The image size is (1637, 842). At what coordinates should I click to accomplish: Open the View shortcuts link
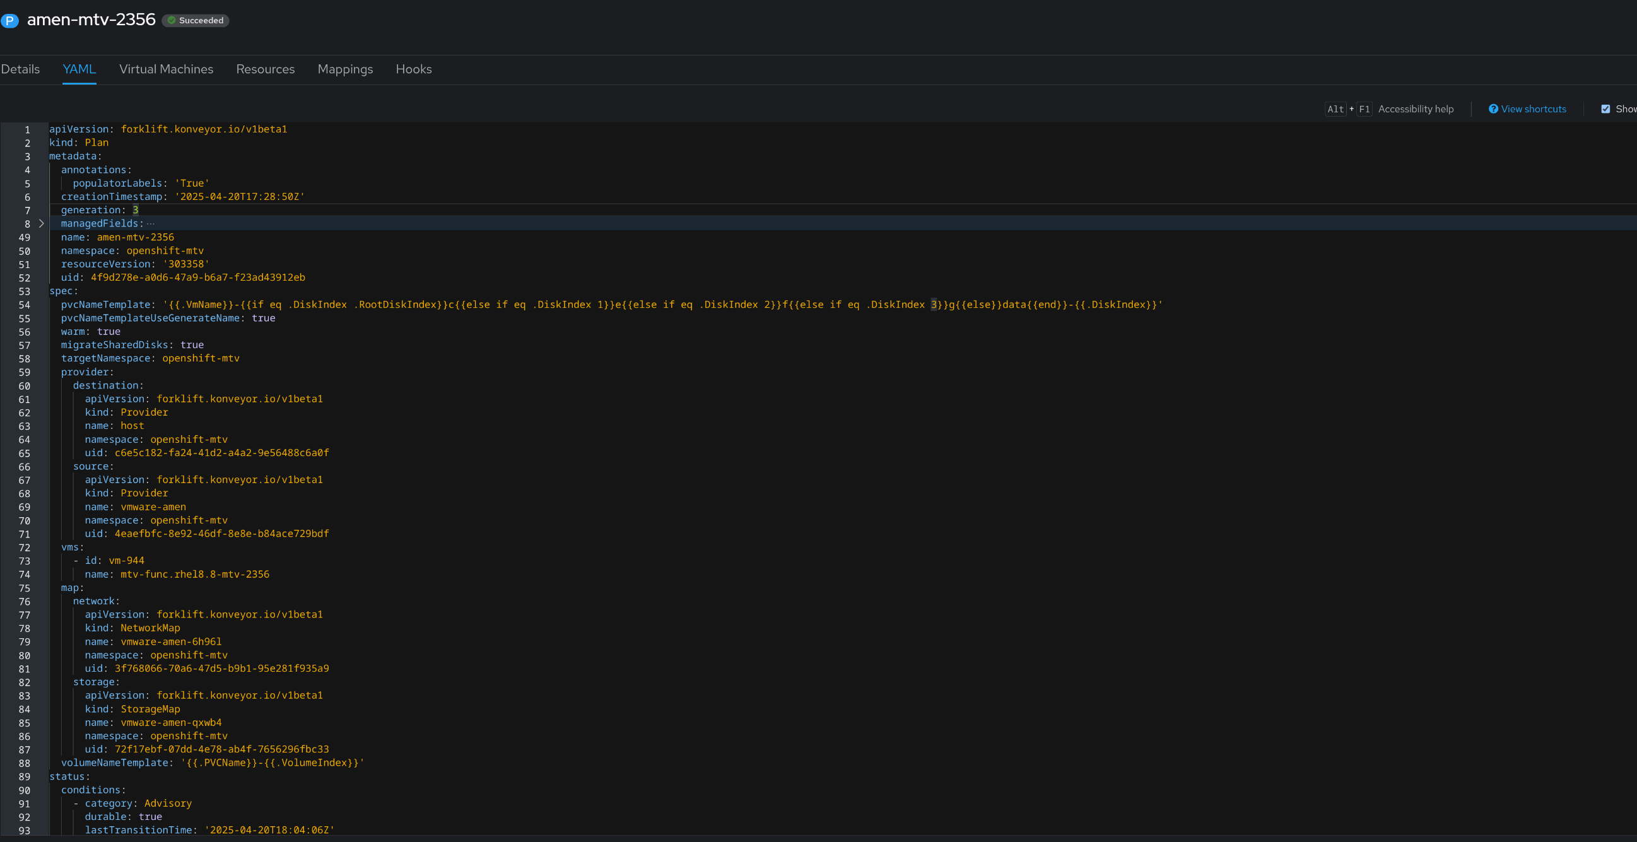click(1533, 108)
